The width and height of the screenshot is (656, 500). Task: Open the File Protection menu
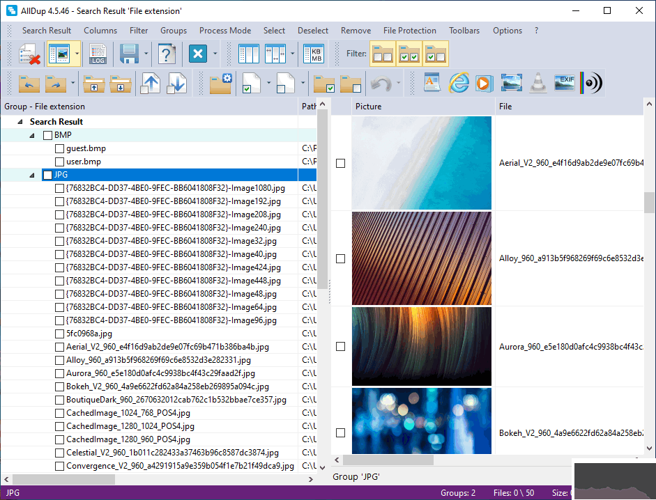click(x=409, y=31)
